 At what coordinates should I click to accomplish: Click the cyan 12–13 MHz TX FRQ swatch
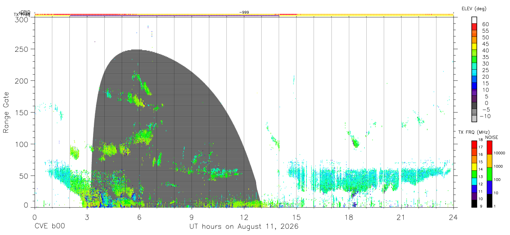474,182
